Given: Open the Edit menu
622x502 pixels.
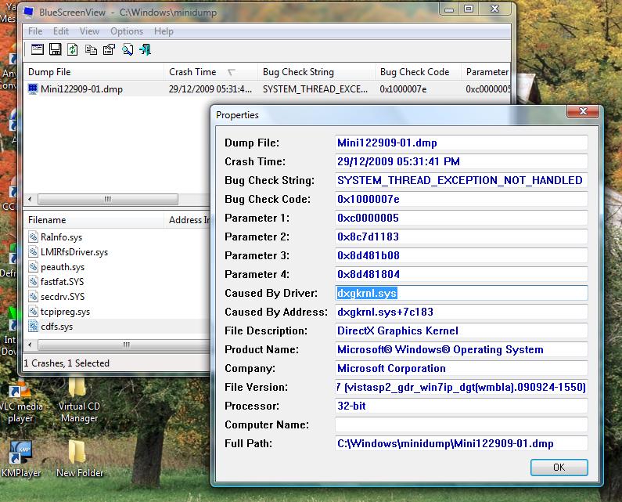Looking at the screenshot, I should (61, 31).
